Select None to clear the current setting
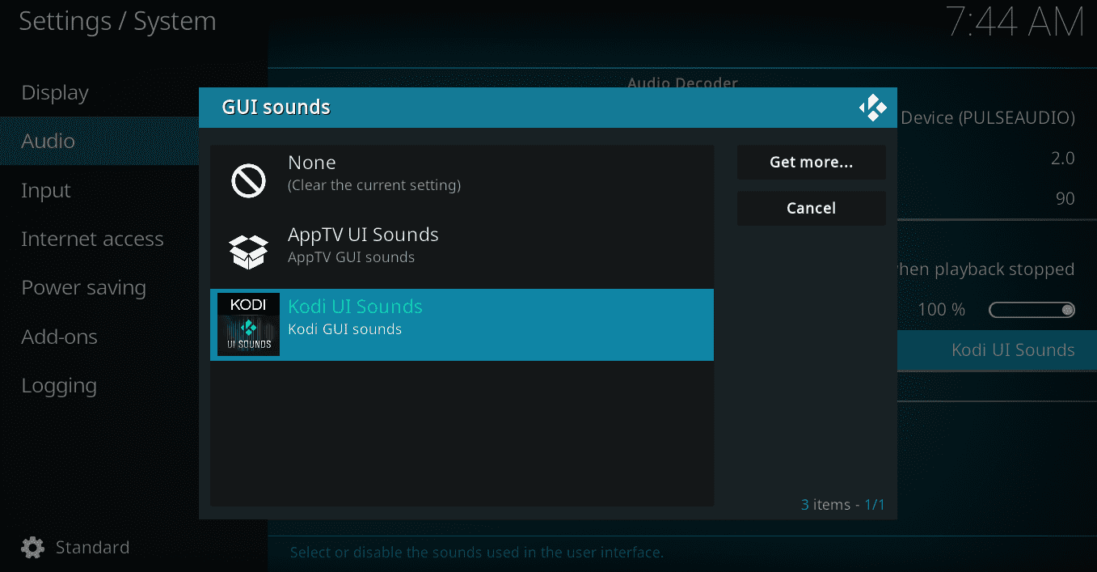The image size is (1097, 572). (x=461, y=172)
